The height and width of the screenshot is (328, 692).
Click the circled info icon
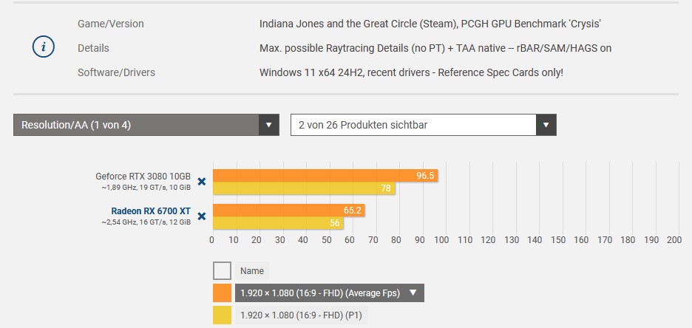(x=43, y=47)
